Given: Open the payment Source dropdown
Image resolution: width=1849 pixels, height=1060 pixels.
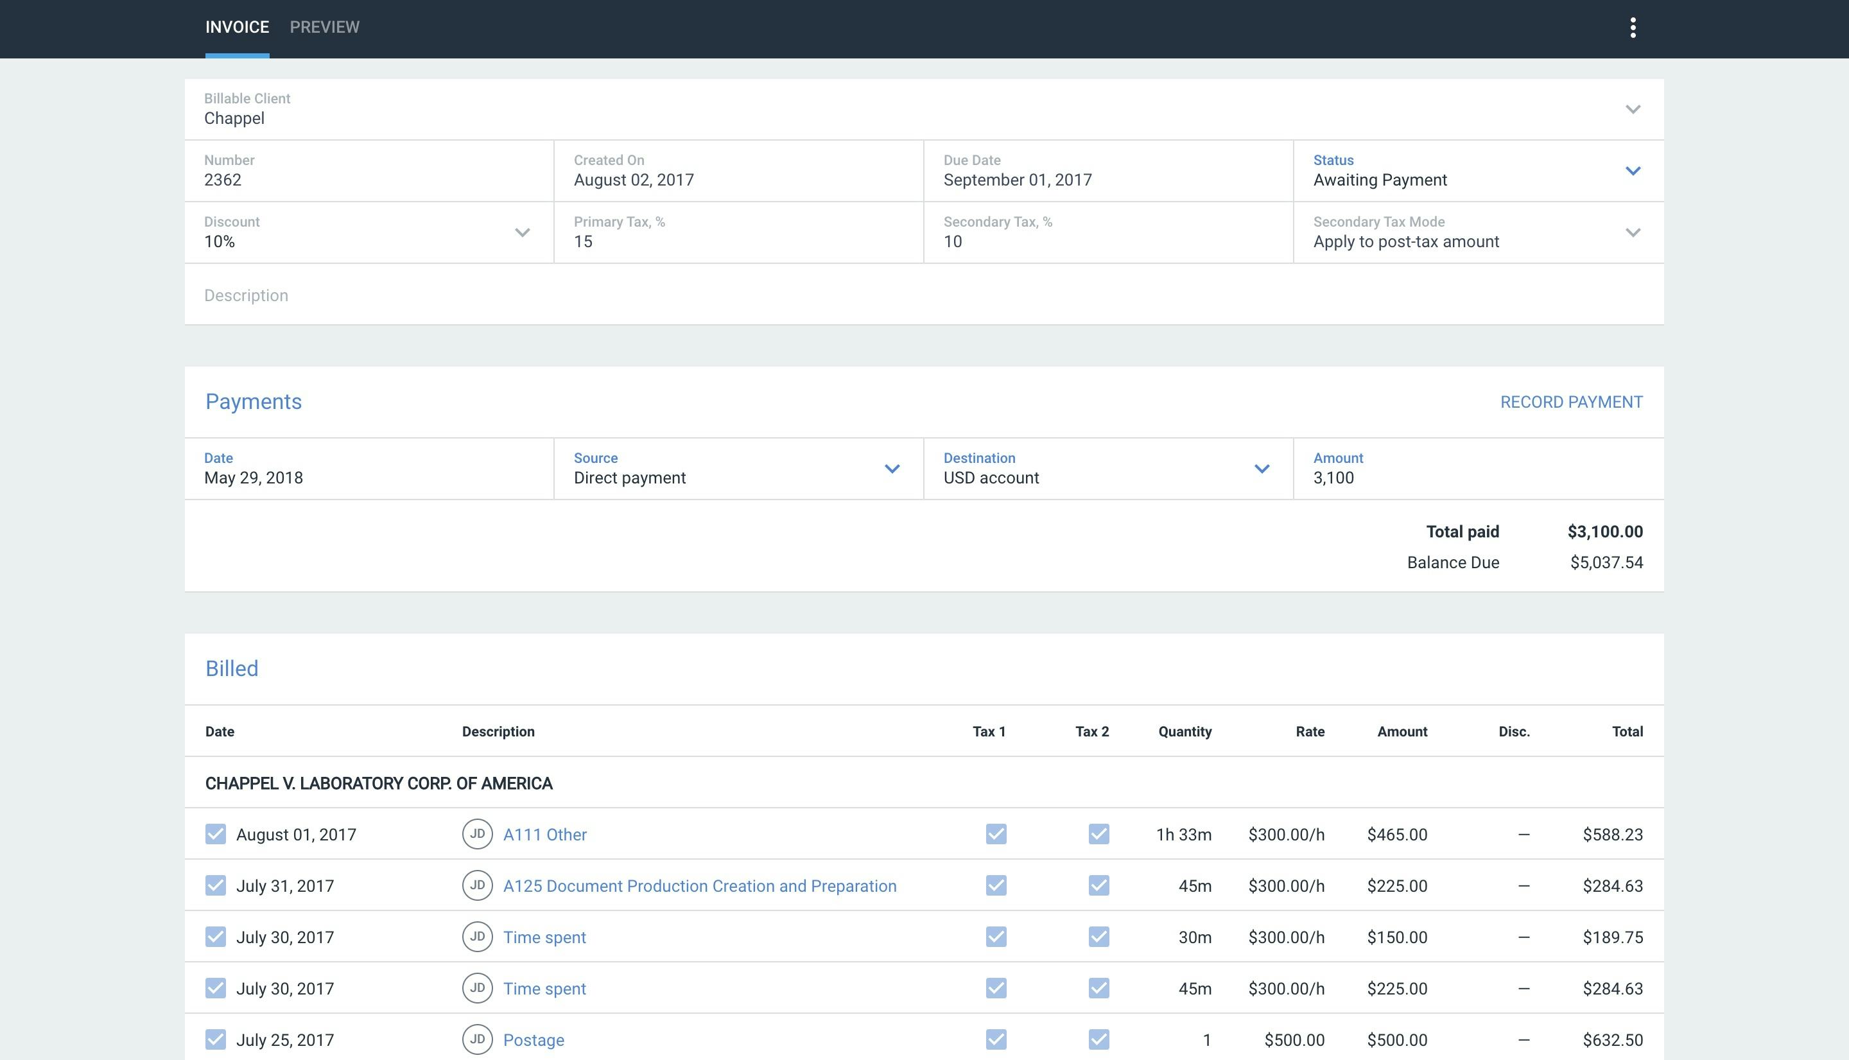Looking at the screenshot, I should pyautogui.click(x=893, y=468).
